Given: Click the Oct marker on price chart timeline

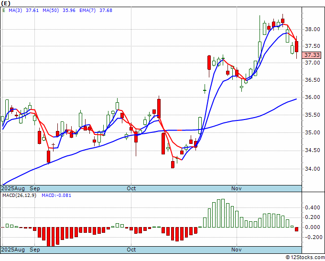Looking at the screenshot, I should 131,188.
